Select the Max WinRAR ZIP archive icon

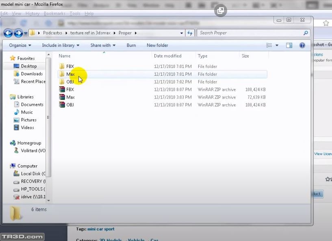click(62, 97)
